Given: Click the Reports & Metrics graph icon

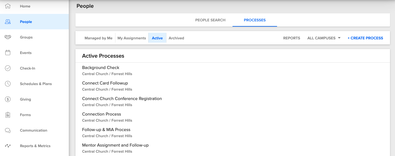Looking at the screenshot, I should click(x=8, y=146).
